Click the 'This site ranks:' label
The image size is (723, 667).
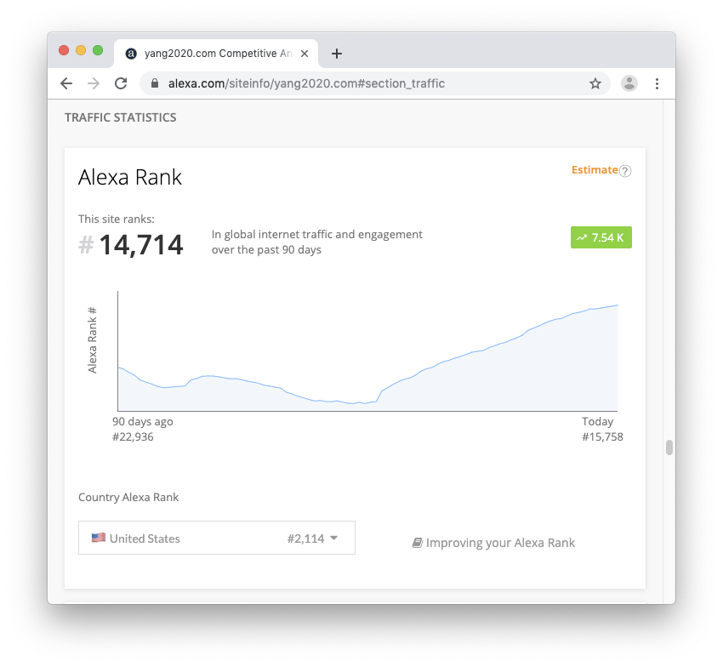click(117, 219)
